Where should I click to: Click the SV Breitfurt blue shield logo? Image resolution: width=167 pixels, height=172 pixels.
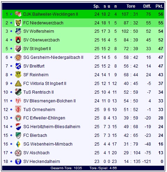point(18,66)
